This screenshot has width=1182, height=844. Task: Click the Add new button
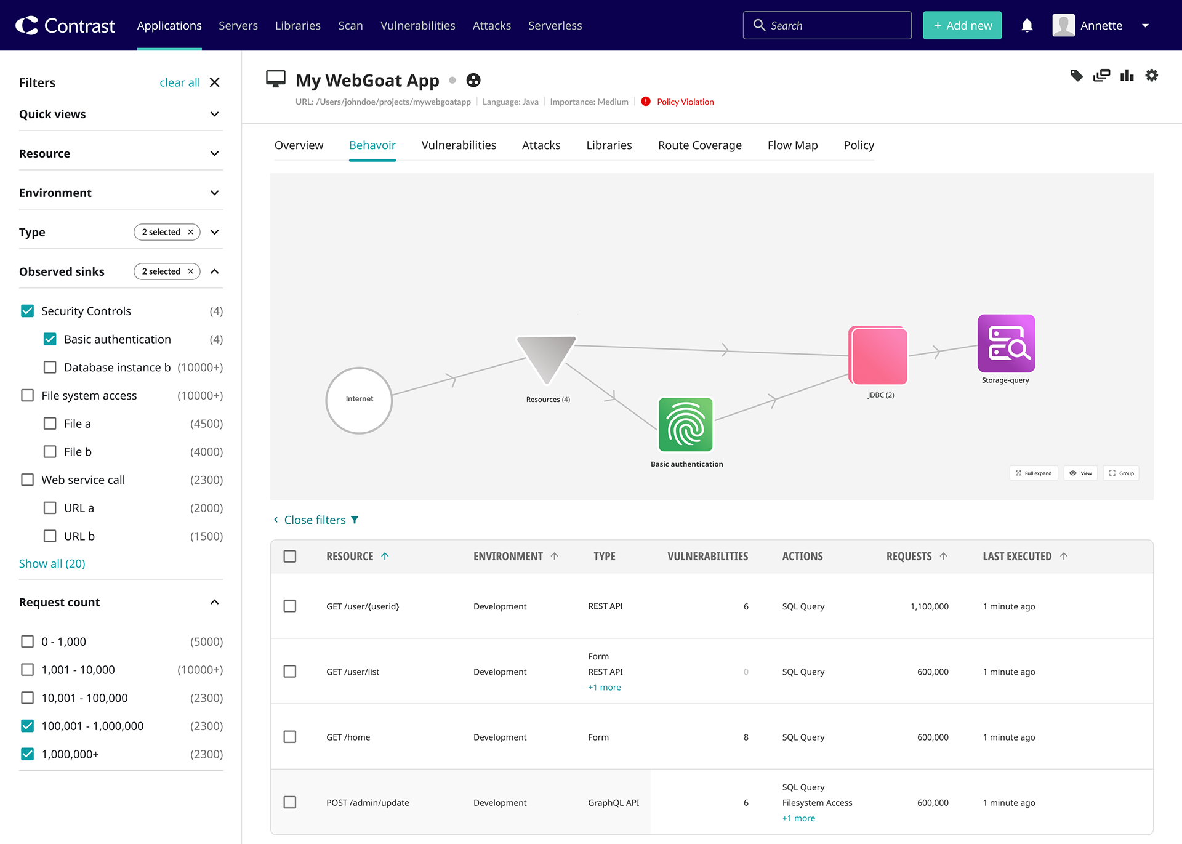coord(962,26)
